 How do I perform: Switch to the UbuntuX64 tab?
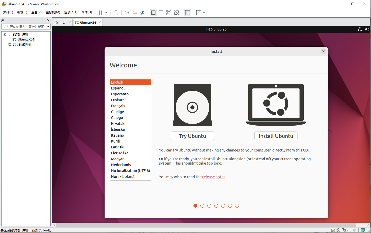pos(88,23)
